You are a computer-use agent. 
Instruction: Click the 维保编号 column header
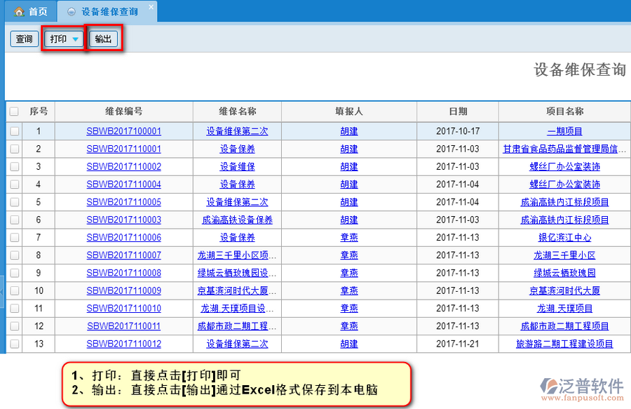(x=123, y=112)
